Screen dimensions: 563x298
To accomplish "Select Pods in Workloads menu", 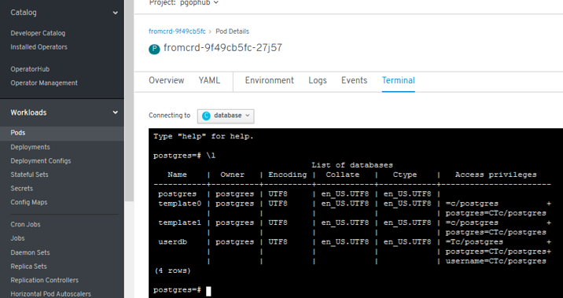I will (x=62, y=133).
